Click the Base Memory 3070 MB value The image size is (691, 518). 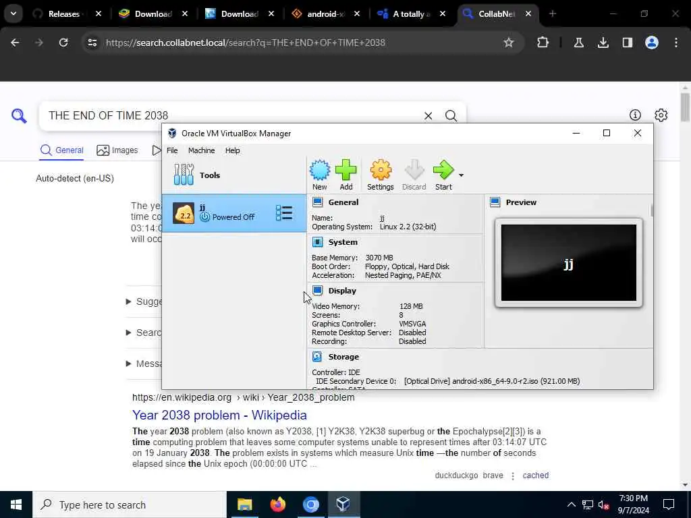point(379,258)
